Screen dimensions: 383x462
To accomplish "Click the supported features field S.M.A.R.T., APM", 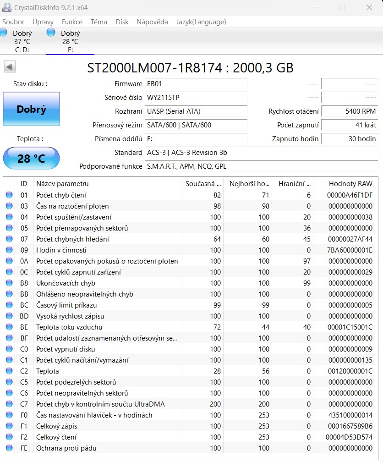I will (x=261, y=166).
